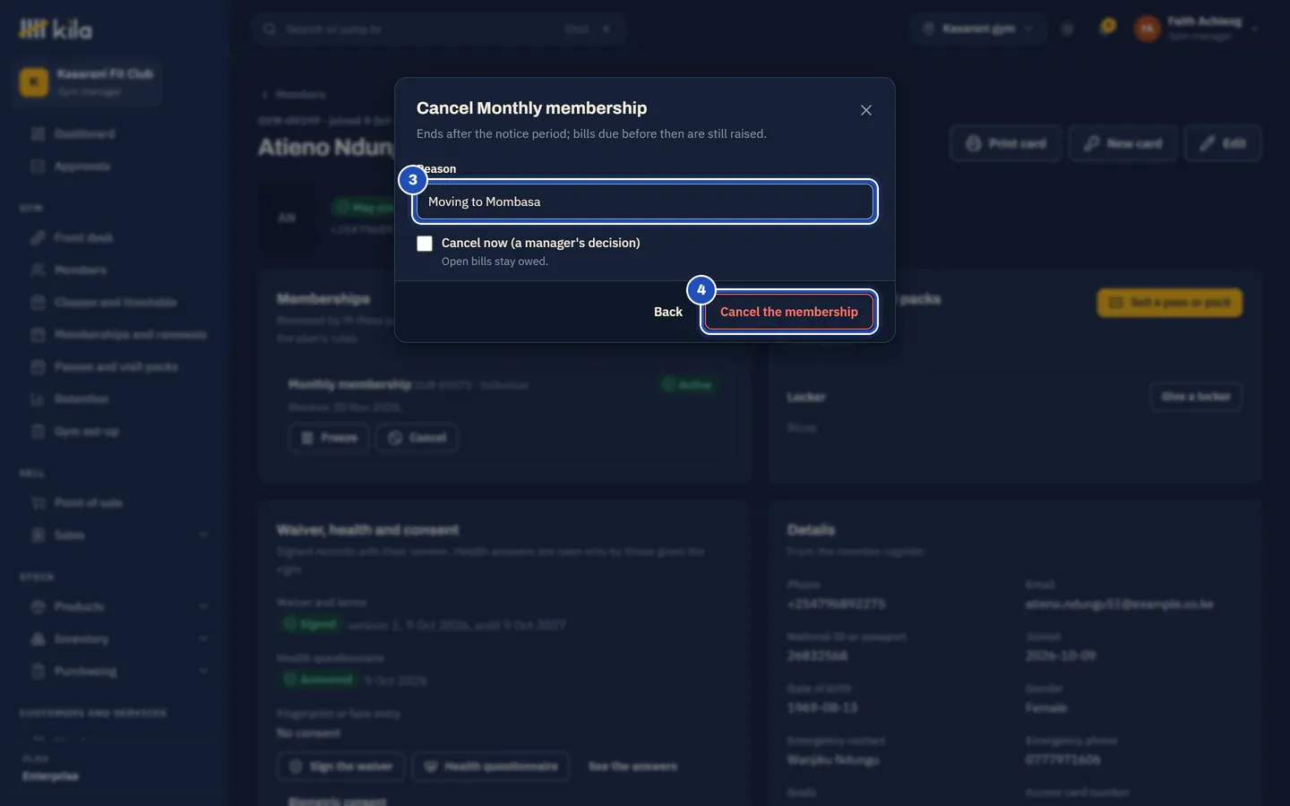Click the Edit member button
This screenshot has width=1290, height=806.
coord(1223,143)
